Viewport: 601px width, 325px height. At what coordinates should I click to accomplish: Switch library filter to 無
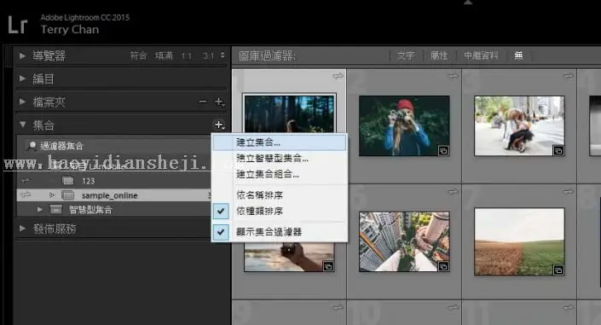pyautogui.click(x=518, y=56)
